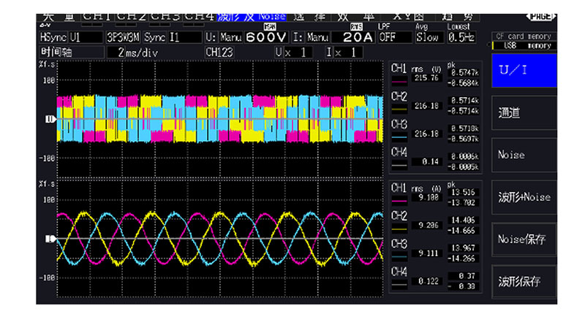Select the 波形+Noise display mode

coord(524,197)
